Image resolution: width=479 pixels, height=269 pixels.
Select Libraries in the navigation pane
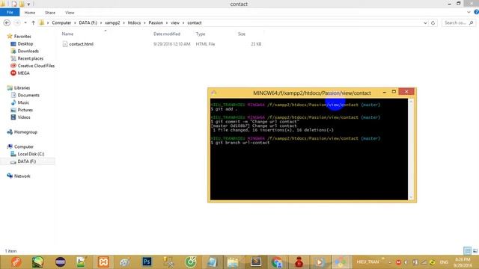click(x=22, y=88)
